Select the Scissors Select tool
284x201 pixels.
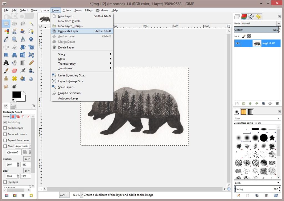(x=14, y=31)
